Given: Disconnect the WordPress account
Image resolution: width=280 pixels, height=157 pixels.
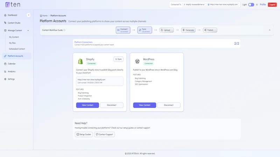Looking at the screenshot, I should [169, 105].
